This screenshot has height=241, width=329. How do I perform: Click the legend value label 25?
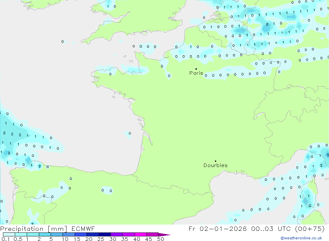click(x=101, y=239)
